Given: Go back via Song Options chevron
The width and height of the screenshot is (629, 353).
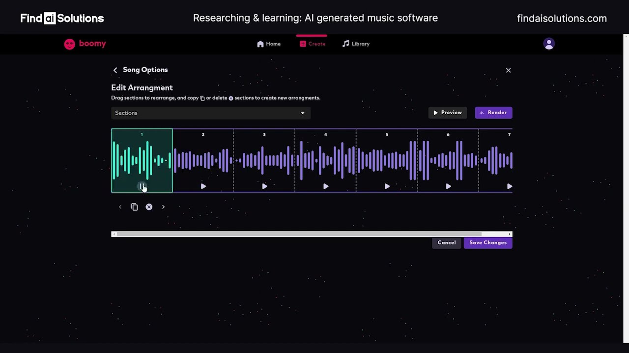Looking at the screenshot, I should (115, 70).
